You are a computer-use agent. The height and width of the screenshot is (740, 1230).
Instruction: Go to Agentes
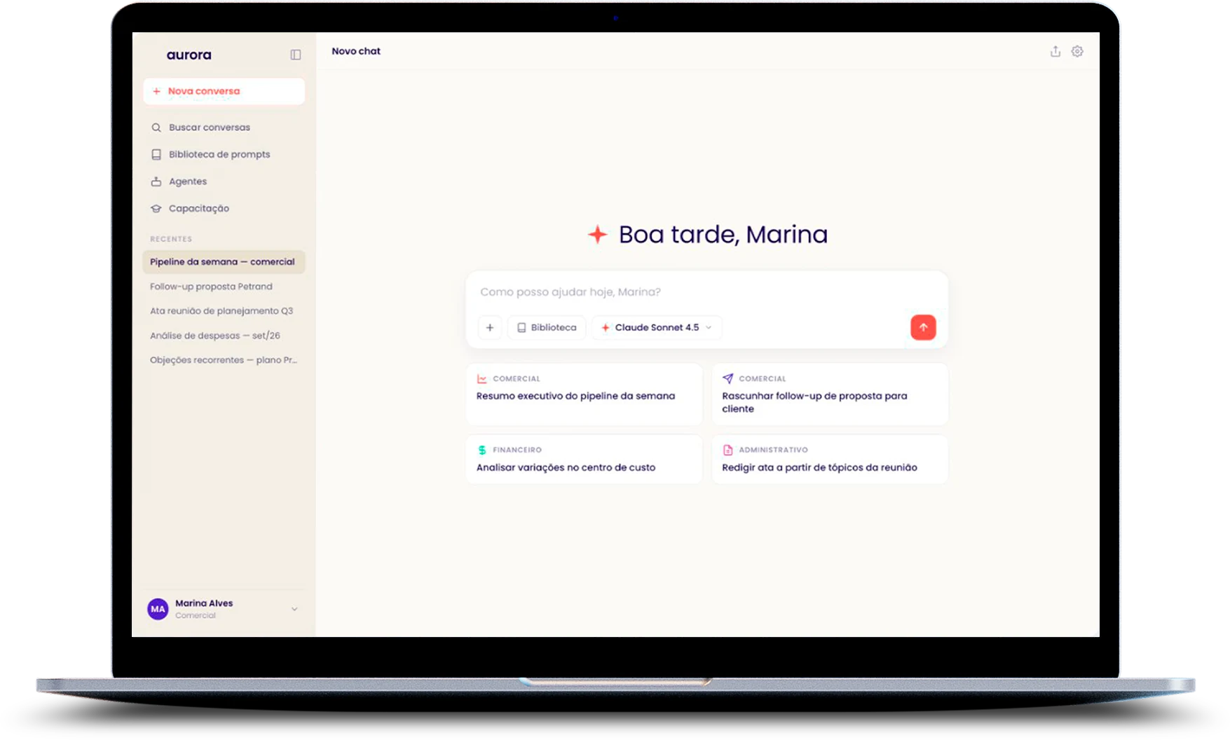[224, 181]
